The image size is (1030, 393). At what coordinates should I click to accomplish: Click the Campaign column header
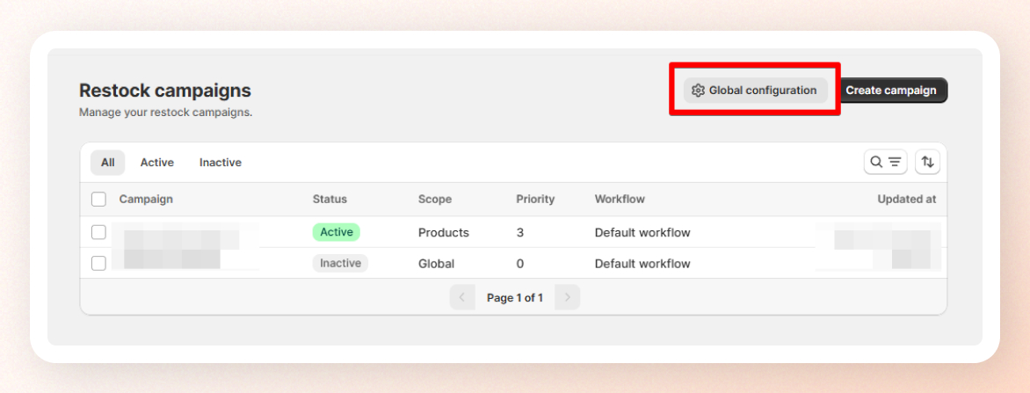[146, 200]
